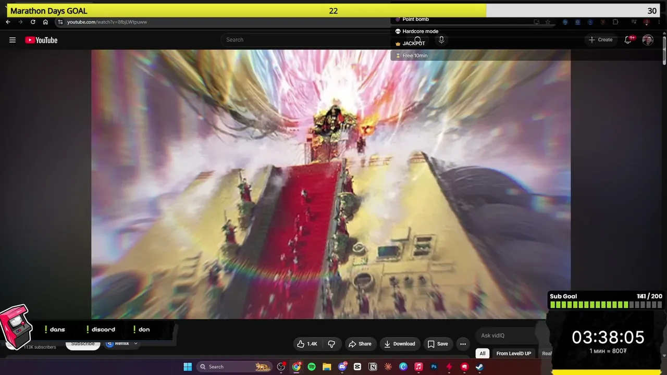Select the From LevelD UP chip

(514, 354)
